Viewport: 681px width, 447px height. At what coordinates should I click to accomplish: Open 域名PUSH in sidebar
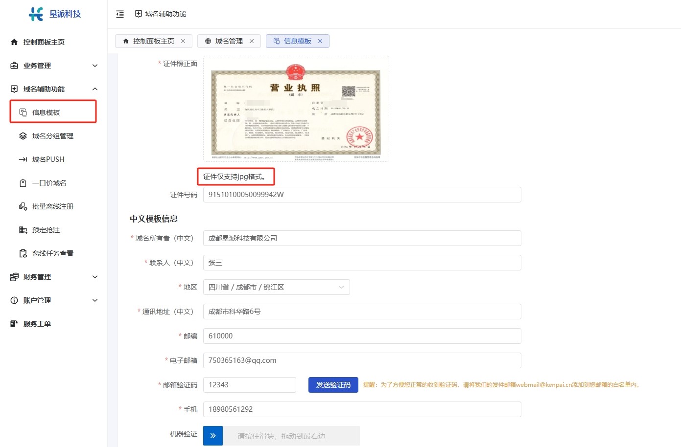click(x=48, y=159)
